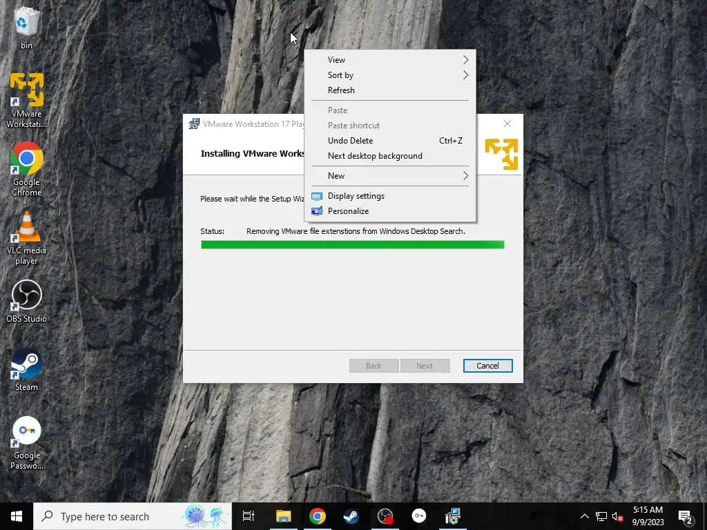Viewport: 707px width, 530px height.
Task: Switch to OBS Studio in the taskbar
Action: (385, 516)
